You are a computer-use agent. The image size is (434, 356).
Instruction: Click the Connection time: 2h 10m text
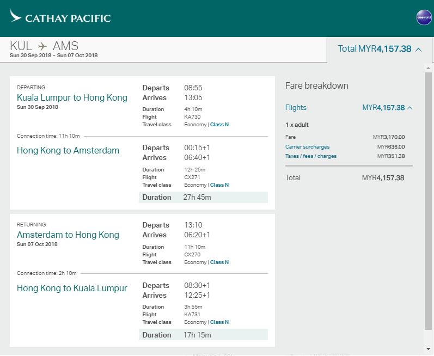46,273
